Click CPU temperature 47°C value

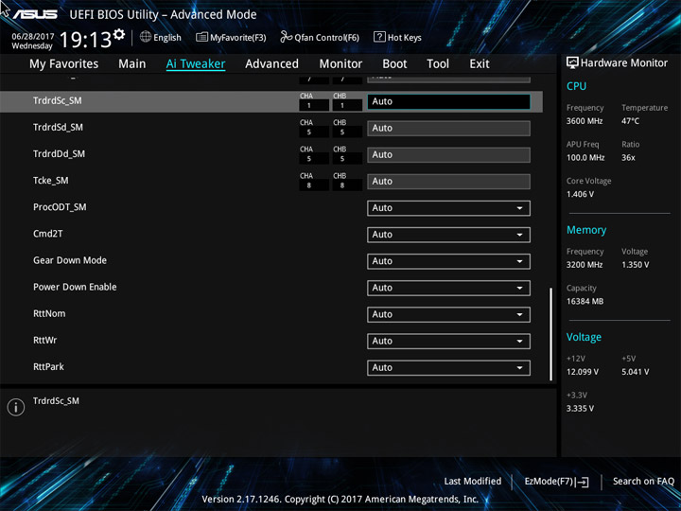(x=630, y=121)
